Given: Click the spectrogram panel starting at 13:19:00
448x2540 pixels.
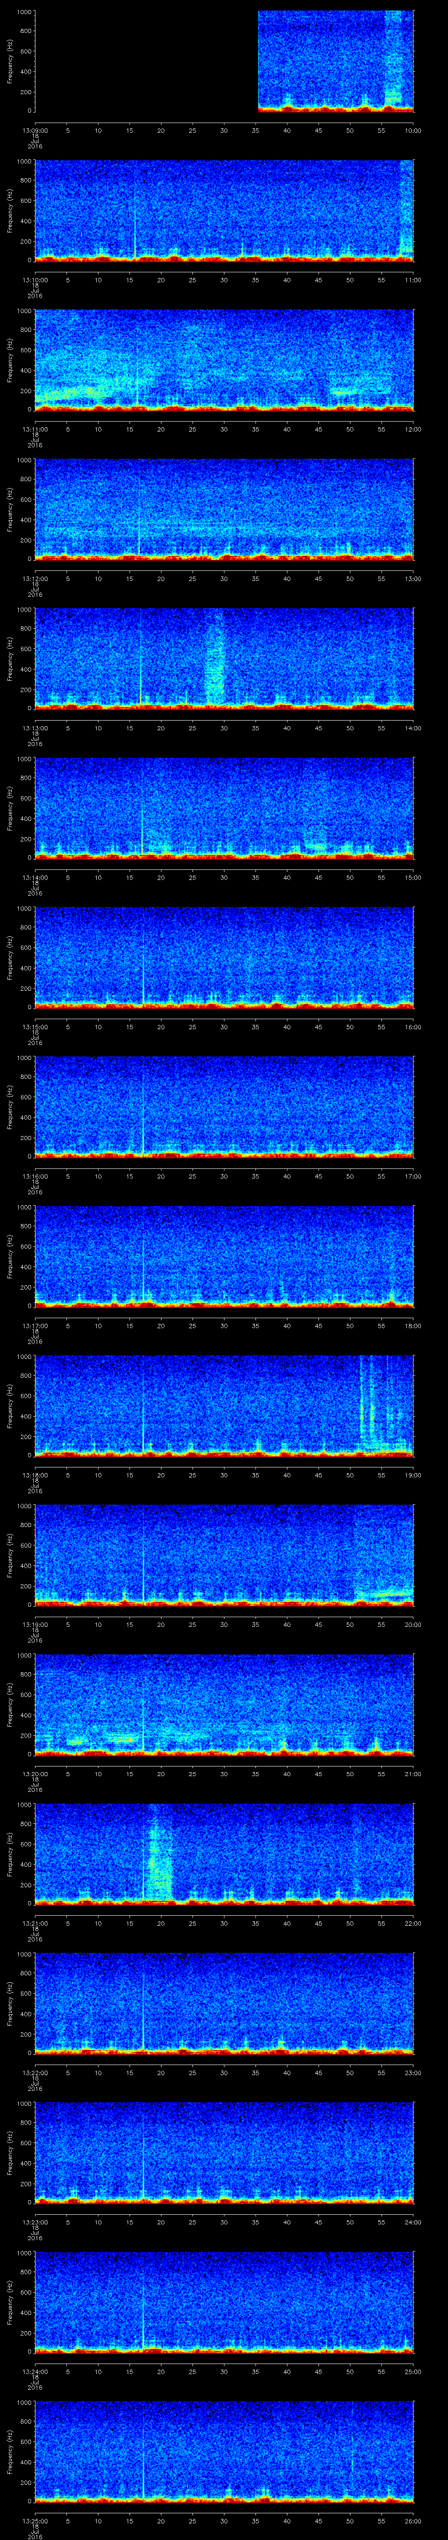Looking at the screenshot, I should coord(224,1555).
